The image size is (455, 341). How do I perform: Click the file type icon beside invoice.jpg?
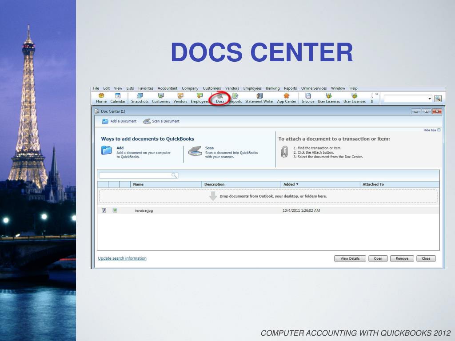tap(115, 210)
